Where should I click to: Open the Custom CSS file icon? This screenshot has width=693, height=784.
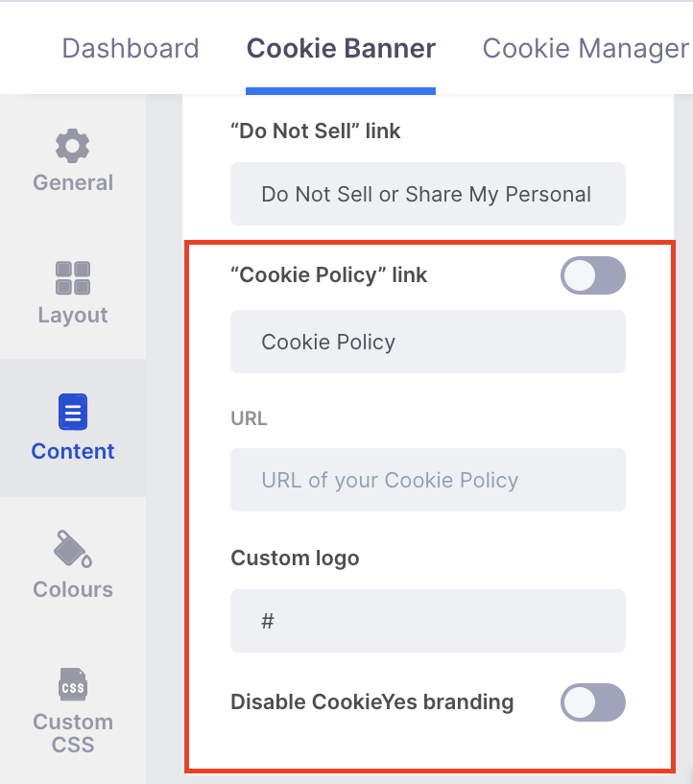pos(73,684)
